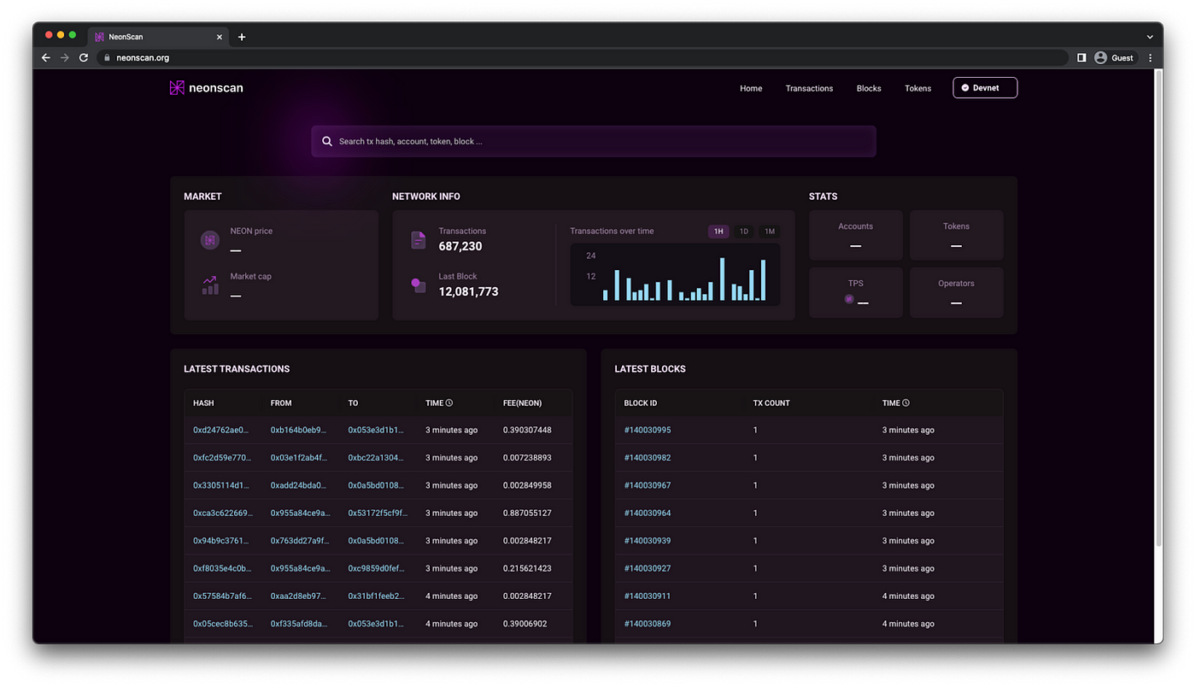Click the Last Block cube icon
This screenshot has width=1196, height=687.
pyautogui.click(x=419, y=285)
